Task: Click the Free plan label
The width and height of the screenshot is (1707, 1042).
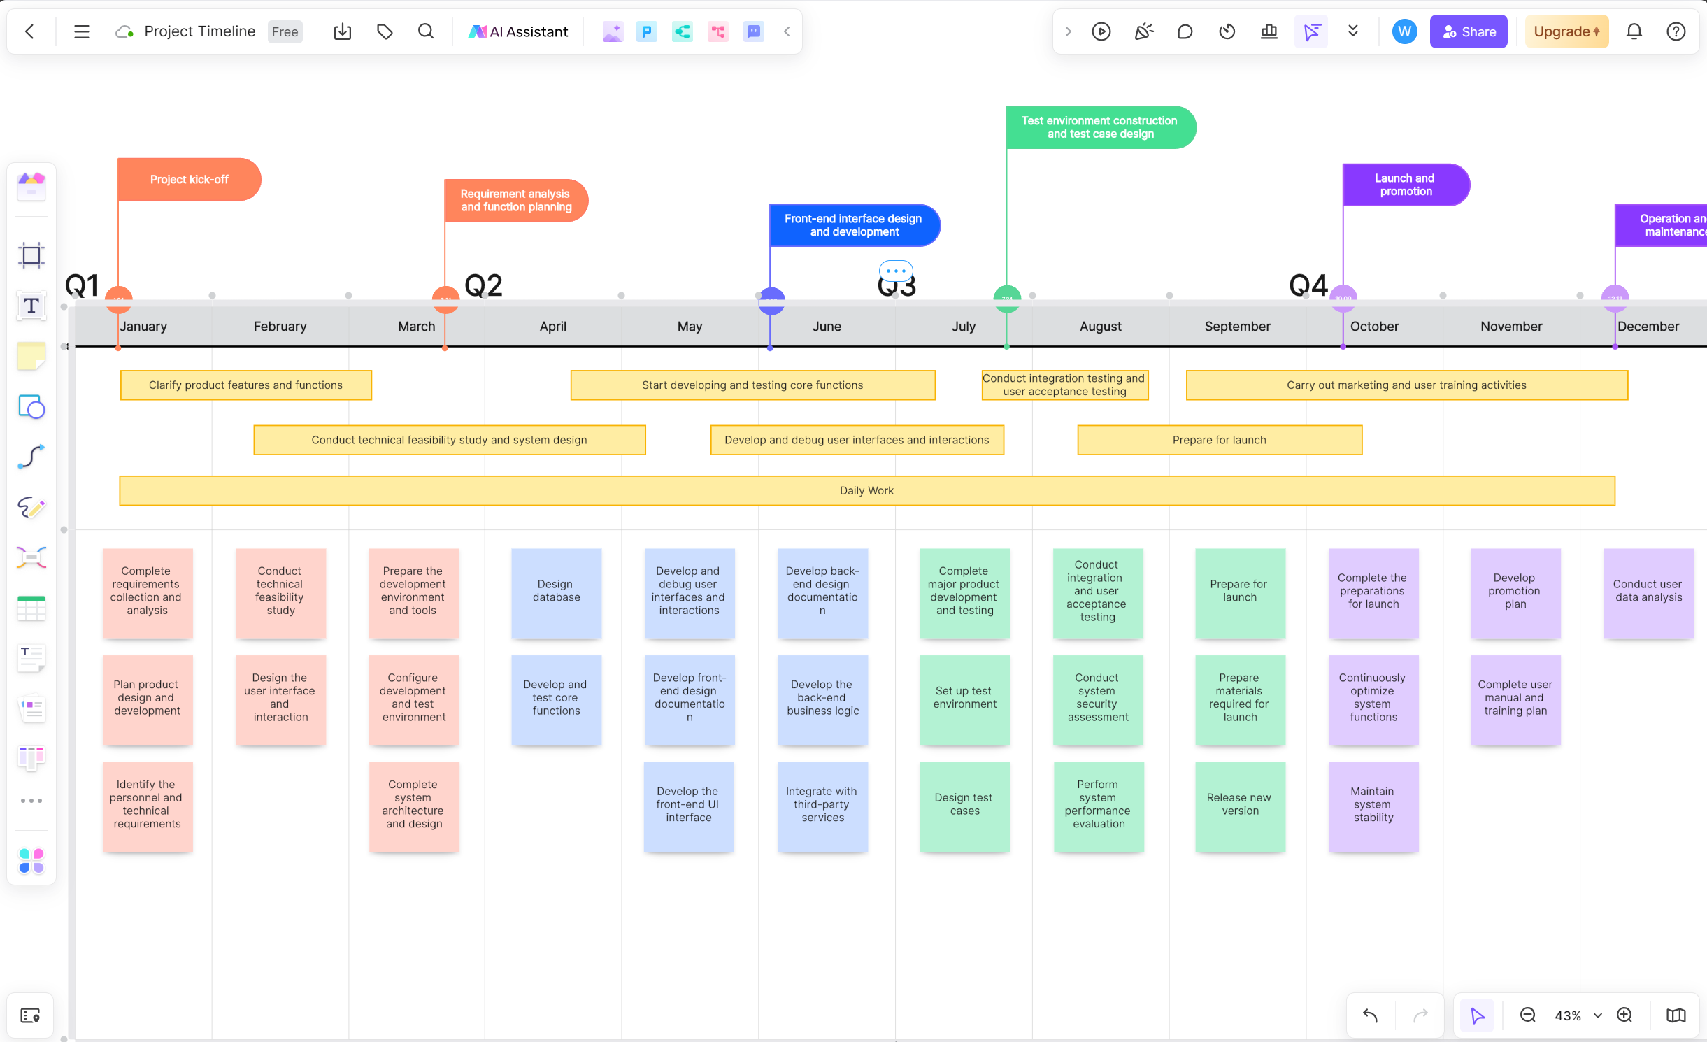Action: point(284,31)
